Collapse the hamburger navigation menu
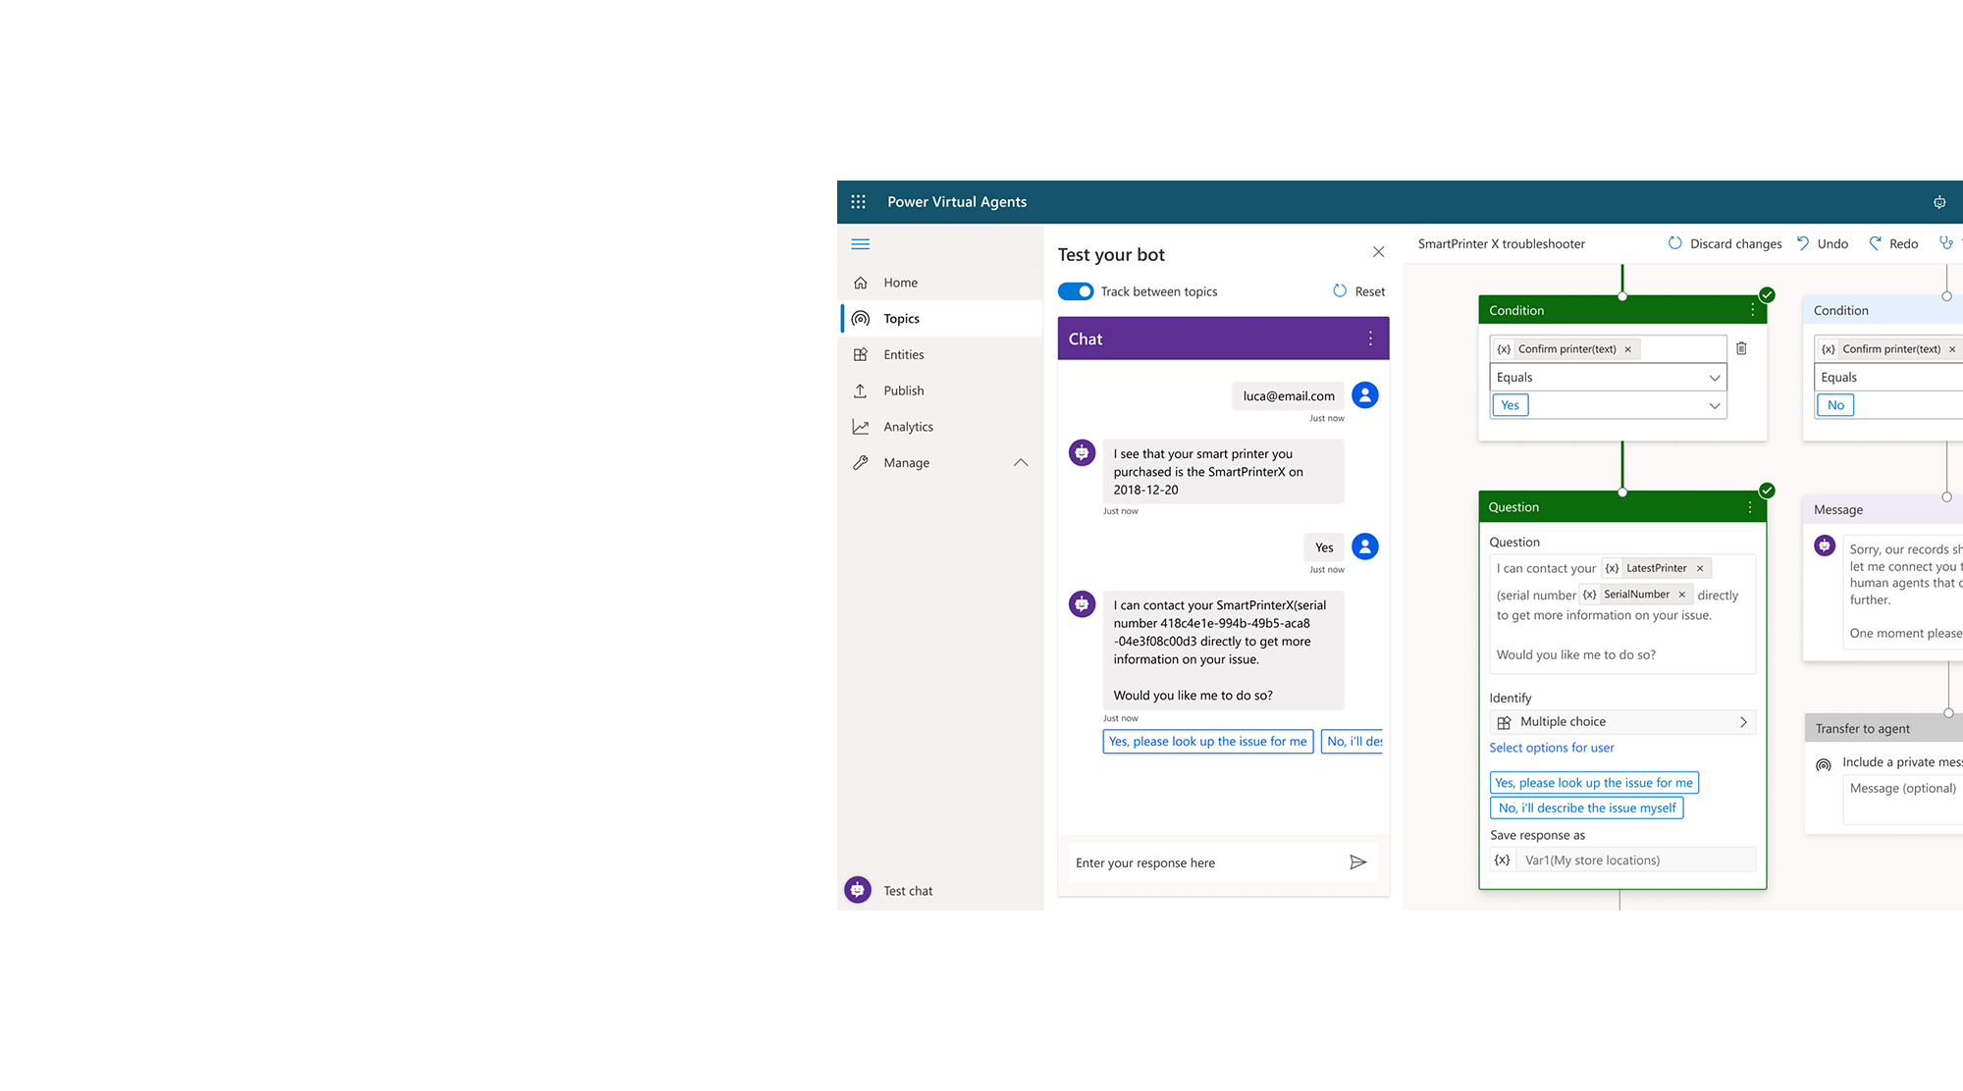Viewport: 1963px width, 1091px height. pos(861,244)
